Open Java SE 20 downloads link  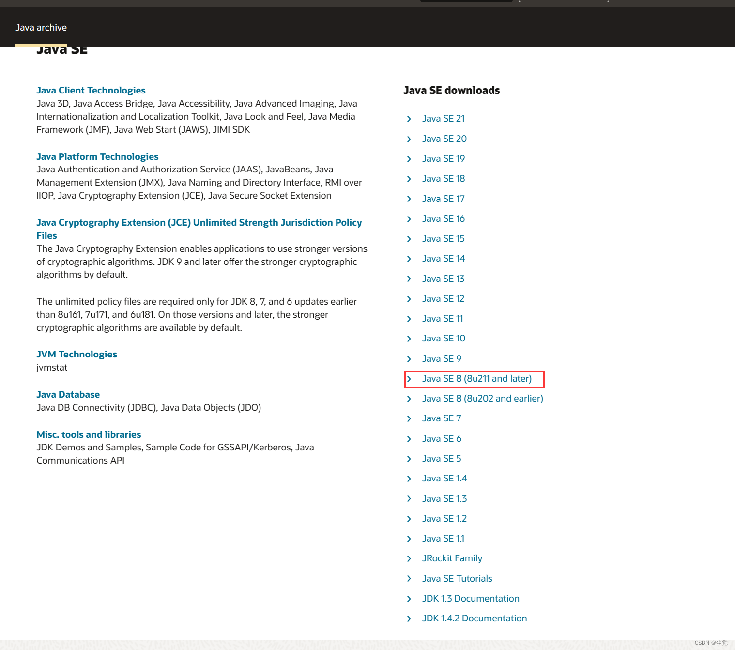[x=444, y=139]
